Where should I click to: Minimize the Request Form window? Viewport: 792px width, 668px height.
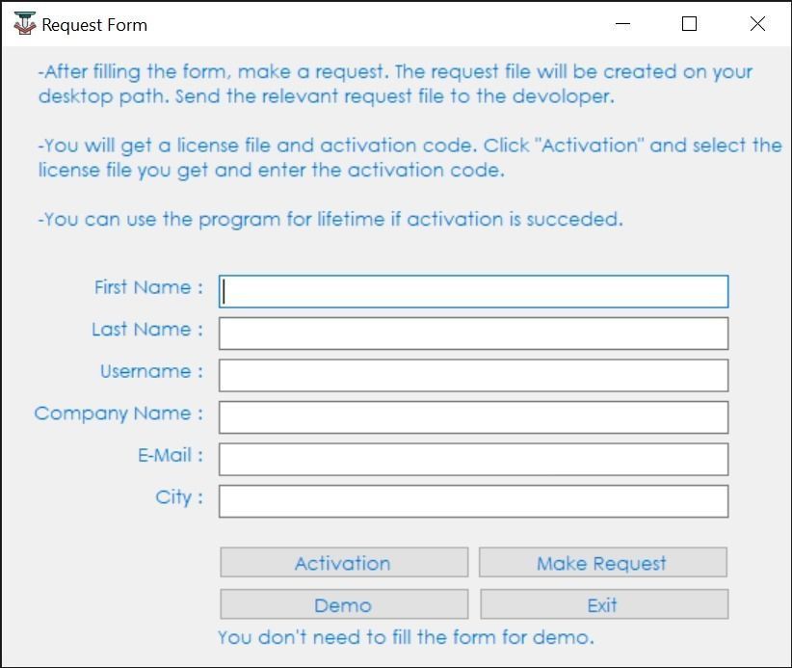pos(621,24)
